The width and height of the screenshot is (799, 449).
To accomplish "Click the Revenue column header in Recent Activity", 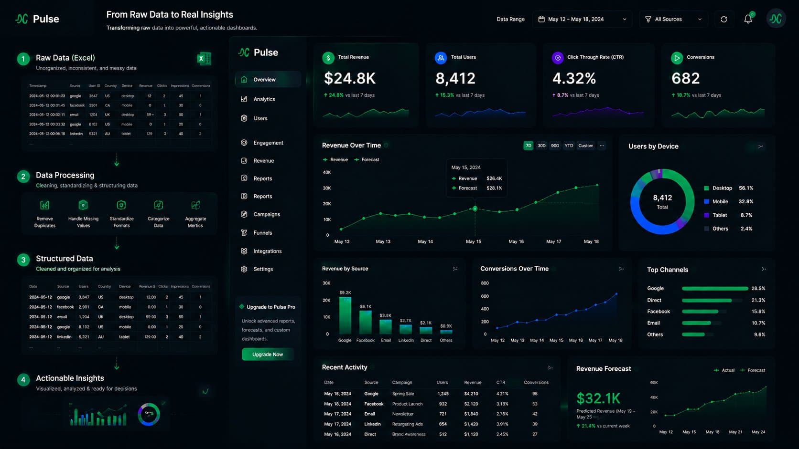I will [473, 383].
